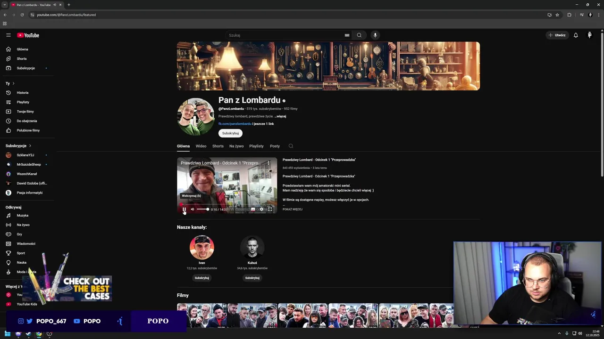Open the player settings gear
The height and width of the screenshot is (339, 604).
[x=261, y=210]
